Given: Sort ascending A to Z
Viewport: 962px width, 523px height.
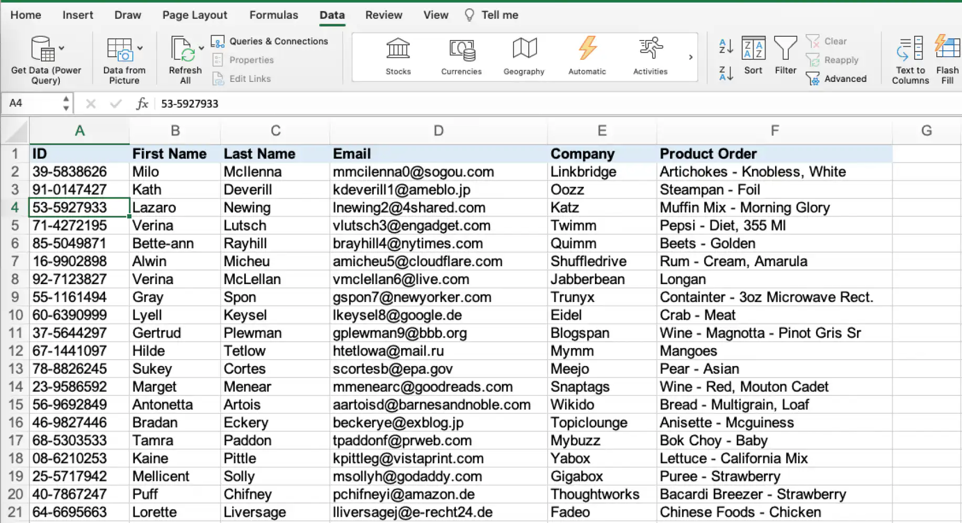Looking at the screenshot, I should (x=726, y=46).
